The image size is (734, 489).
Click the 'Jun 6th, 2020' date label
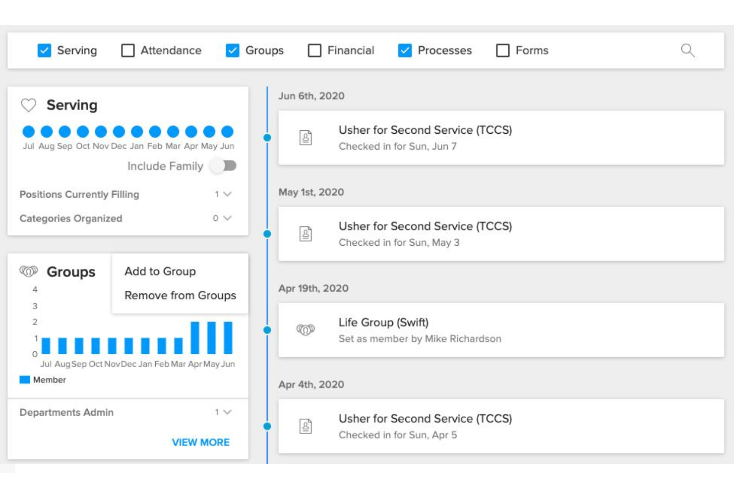click(x=311, y=96)
